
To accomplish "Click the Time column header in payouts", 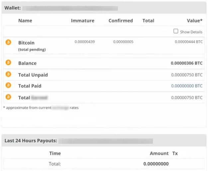I will (x=55, y=153).
